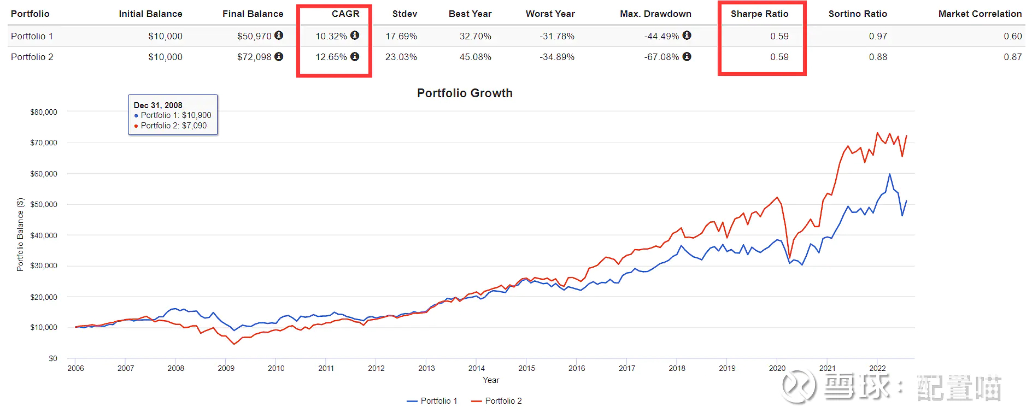Toggle Portfolio 2 series in chart legend
The height and width of the screenshot is (419, 1032).
click(x=497, y=401)
